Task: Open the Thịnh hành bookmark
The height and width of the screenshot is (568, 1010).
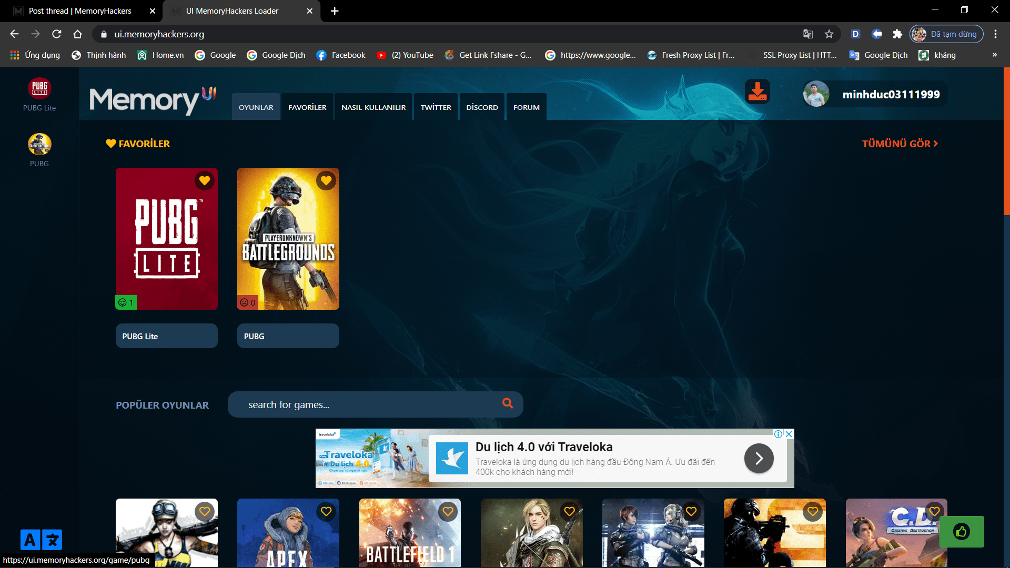Action: coord(99,55)
